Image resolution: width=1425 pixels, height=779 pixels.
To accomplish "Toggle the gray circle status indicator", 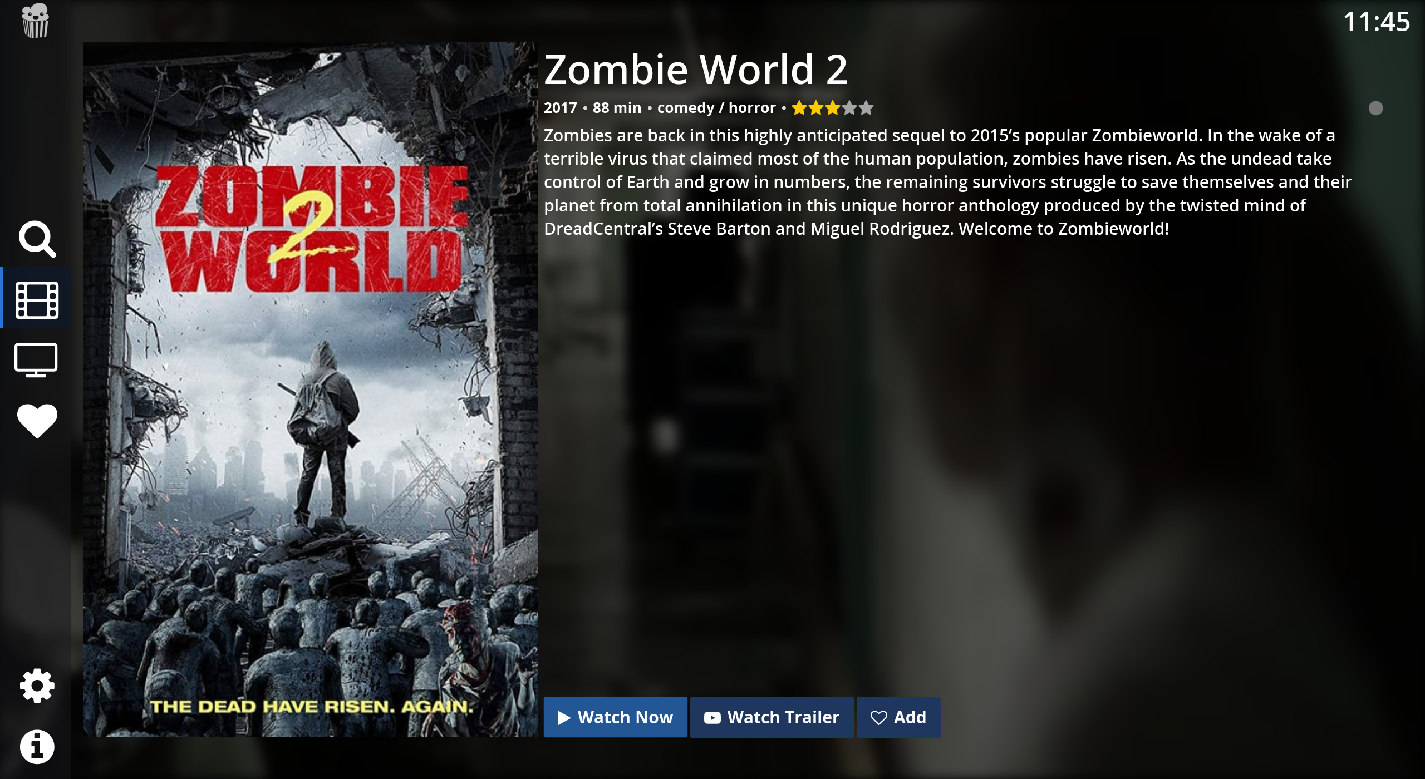I will [x=1375, y=108].
